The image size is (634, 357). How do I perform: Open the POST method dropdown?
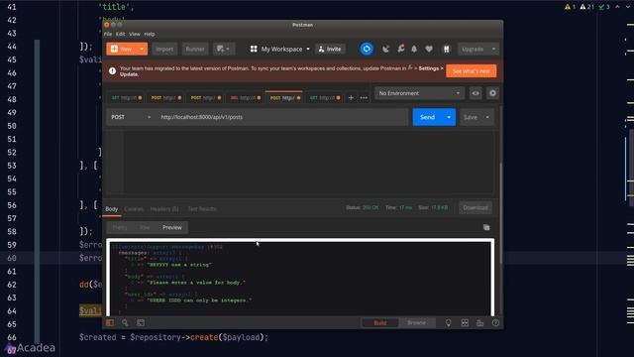(x=130, y=117)
